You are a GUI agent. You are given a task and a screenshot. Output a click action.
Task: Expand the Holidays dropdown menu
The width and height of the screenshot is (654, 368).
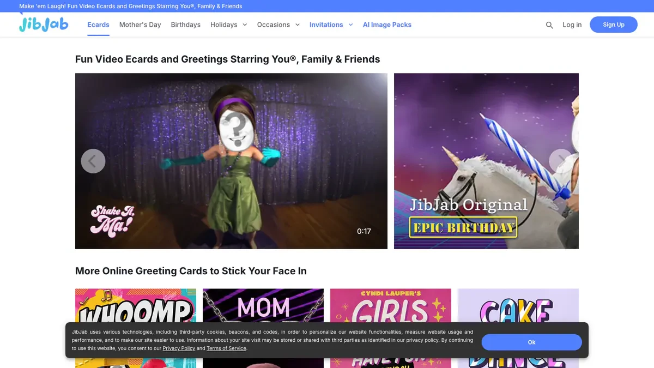[229, 25]
